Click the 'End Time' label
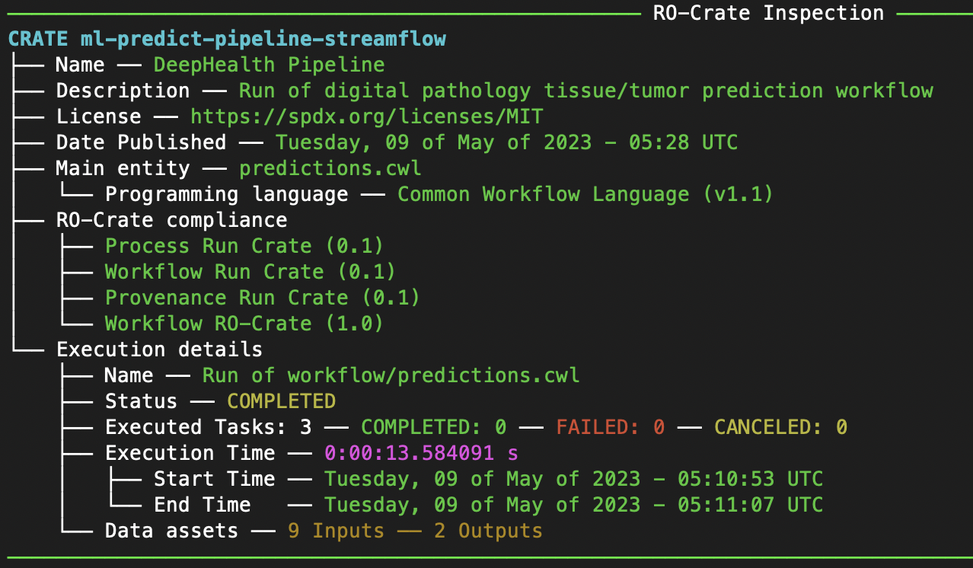The width and height of the screenshot is (973, 568). [203, 505]
